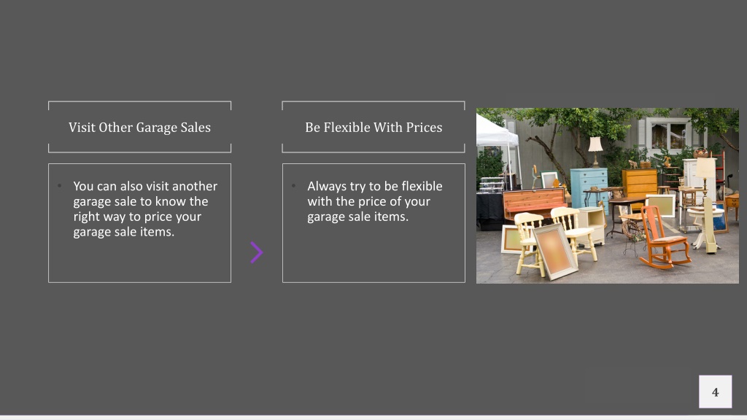This screenshot has height=420, width=747.
Task: Select the Be Flexible With Prices heading
Action: [x=373, y=127]
